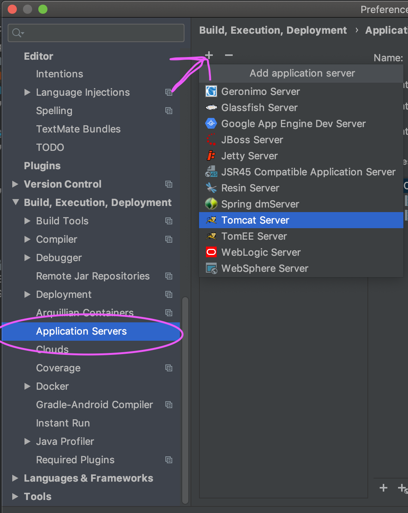Click the settings list vertical scrollbar
Screen dimensions: 408x513
185,400
